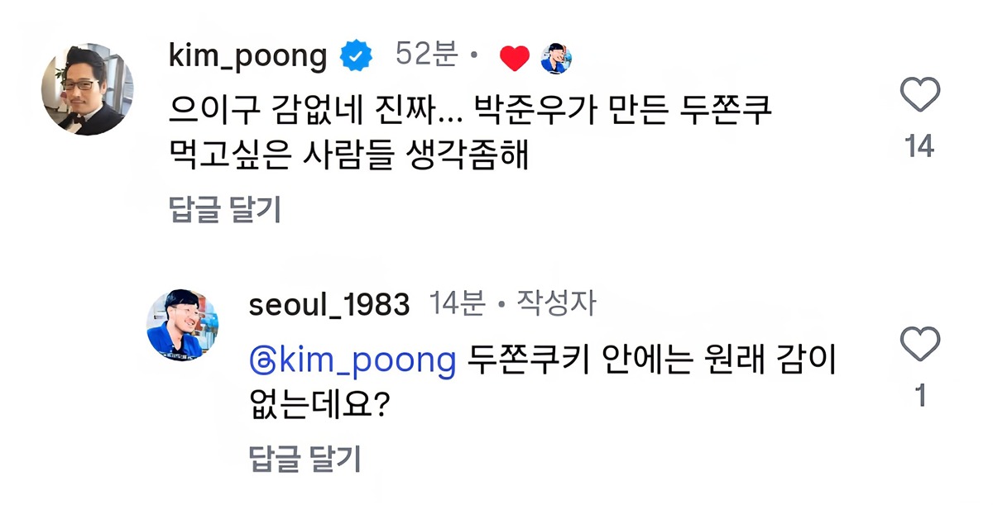Click the 14분 timestamp on the reply
The width and height of the screenshot is (993, 505).
coord(458,304)
